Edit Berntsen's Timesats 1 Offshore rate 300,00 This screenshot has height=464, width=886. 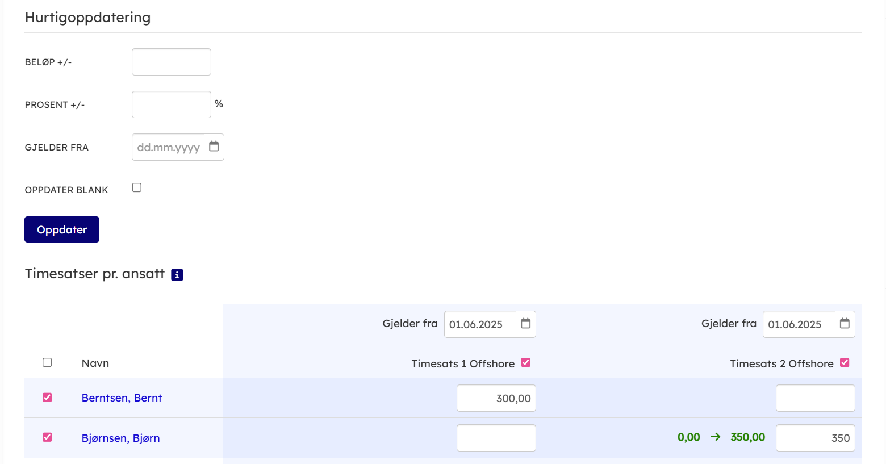(496, 398)
